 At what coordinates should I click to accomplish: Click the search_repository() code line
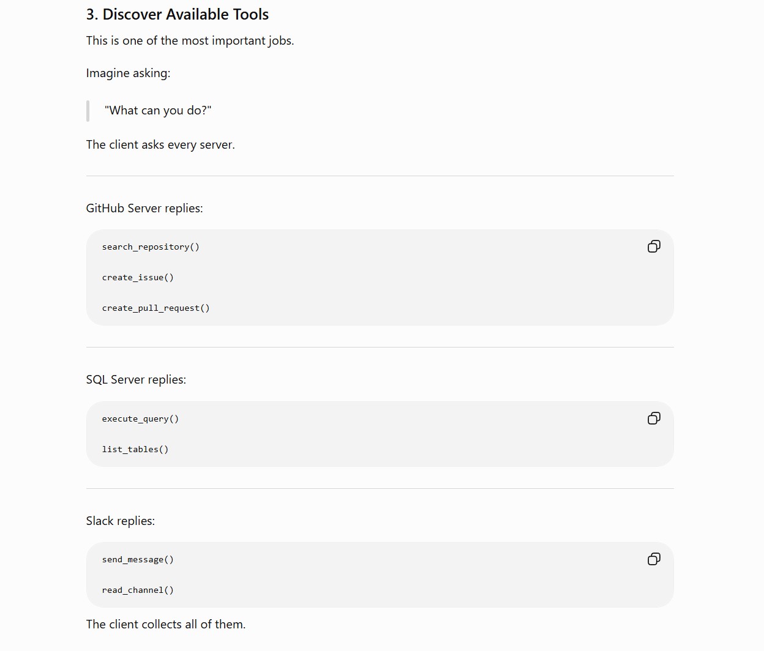pyautogui.click(x=151, y=247)
